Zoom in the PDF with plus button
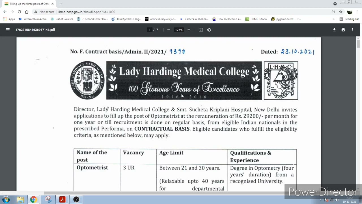This screenshot has width=362, height=204. 189,30
